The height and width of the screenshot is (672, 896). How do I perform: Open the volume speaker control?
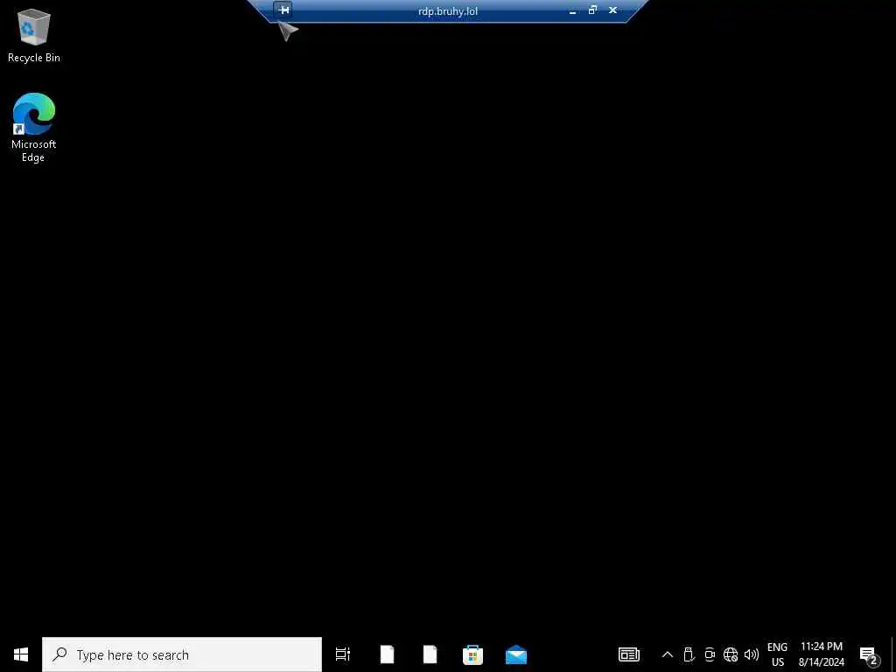tap(752, 654)
